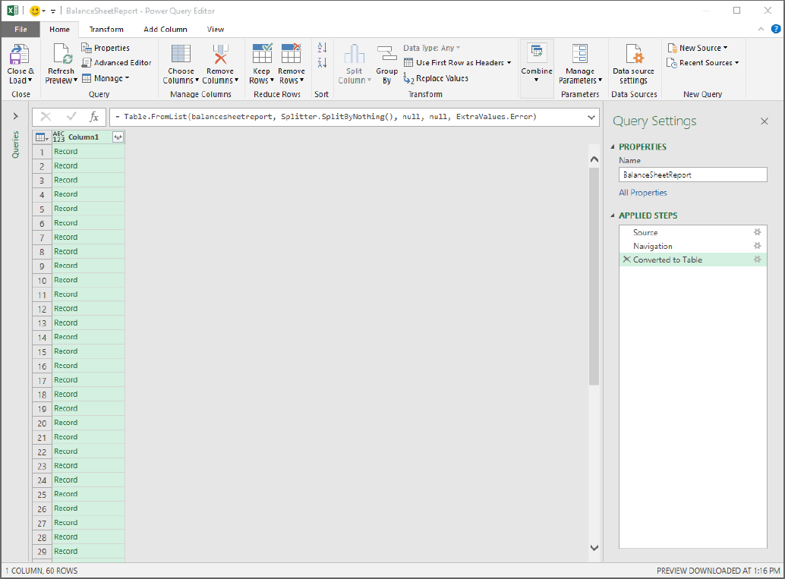Click the scroll down arrow
785x579 pixels.
point(594,547)
